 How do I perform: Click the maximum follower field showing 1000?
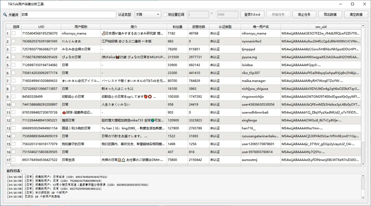click(x=228, y=14)
